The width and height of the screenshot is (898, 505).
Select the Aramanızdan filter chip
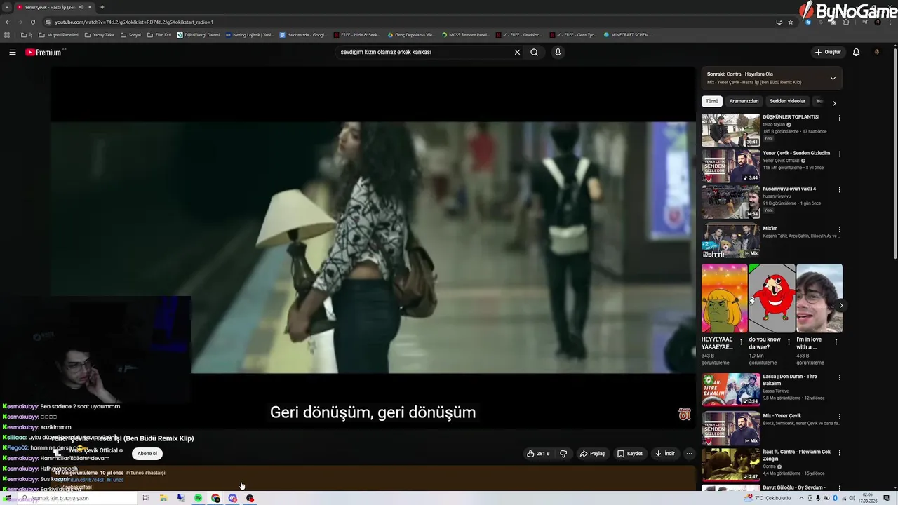744,101
